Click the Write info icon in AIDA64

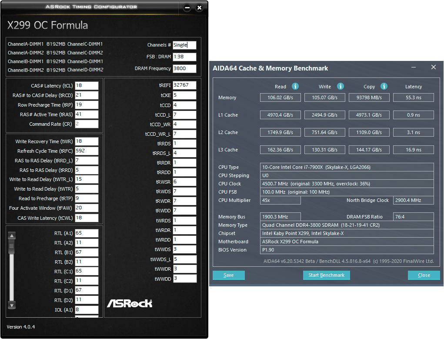(x=341, y=86)
